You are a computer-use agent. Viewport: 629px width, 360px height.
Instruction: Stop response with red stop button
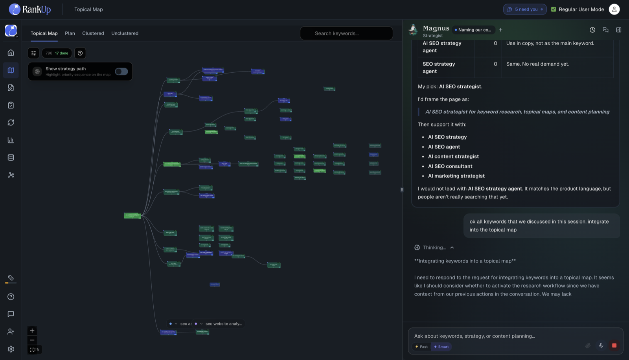coord(614,345)
